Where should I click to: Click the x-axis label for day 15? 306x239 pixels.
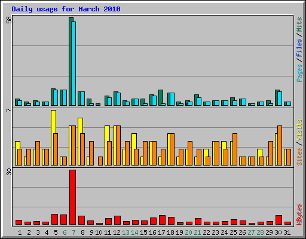tap(143, 232)
